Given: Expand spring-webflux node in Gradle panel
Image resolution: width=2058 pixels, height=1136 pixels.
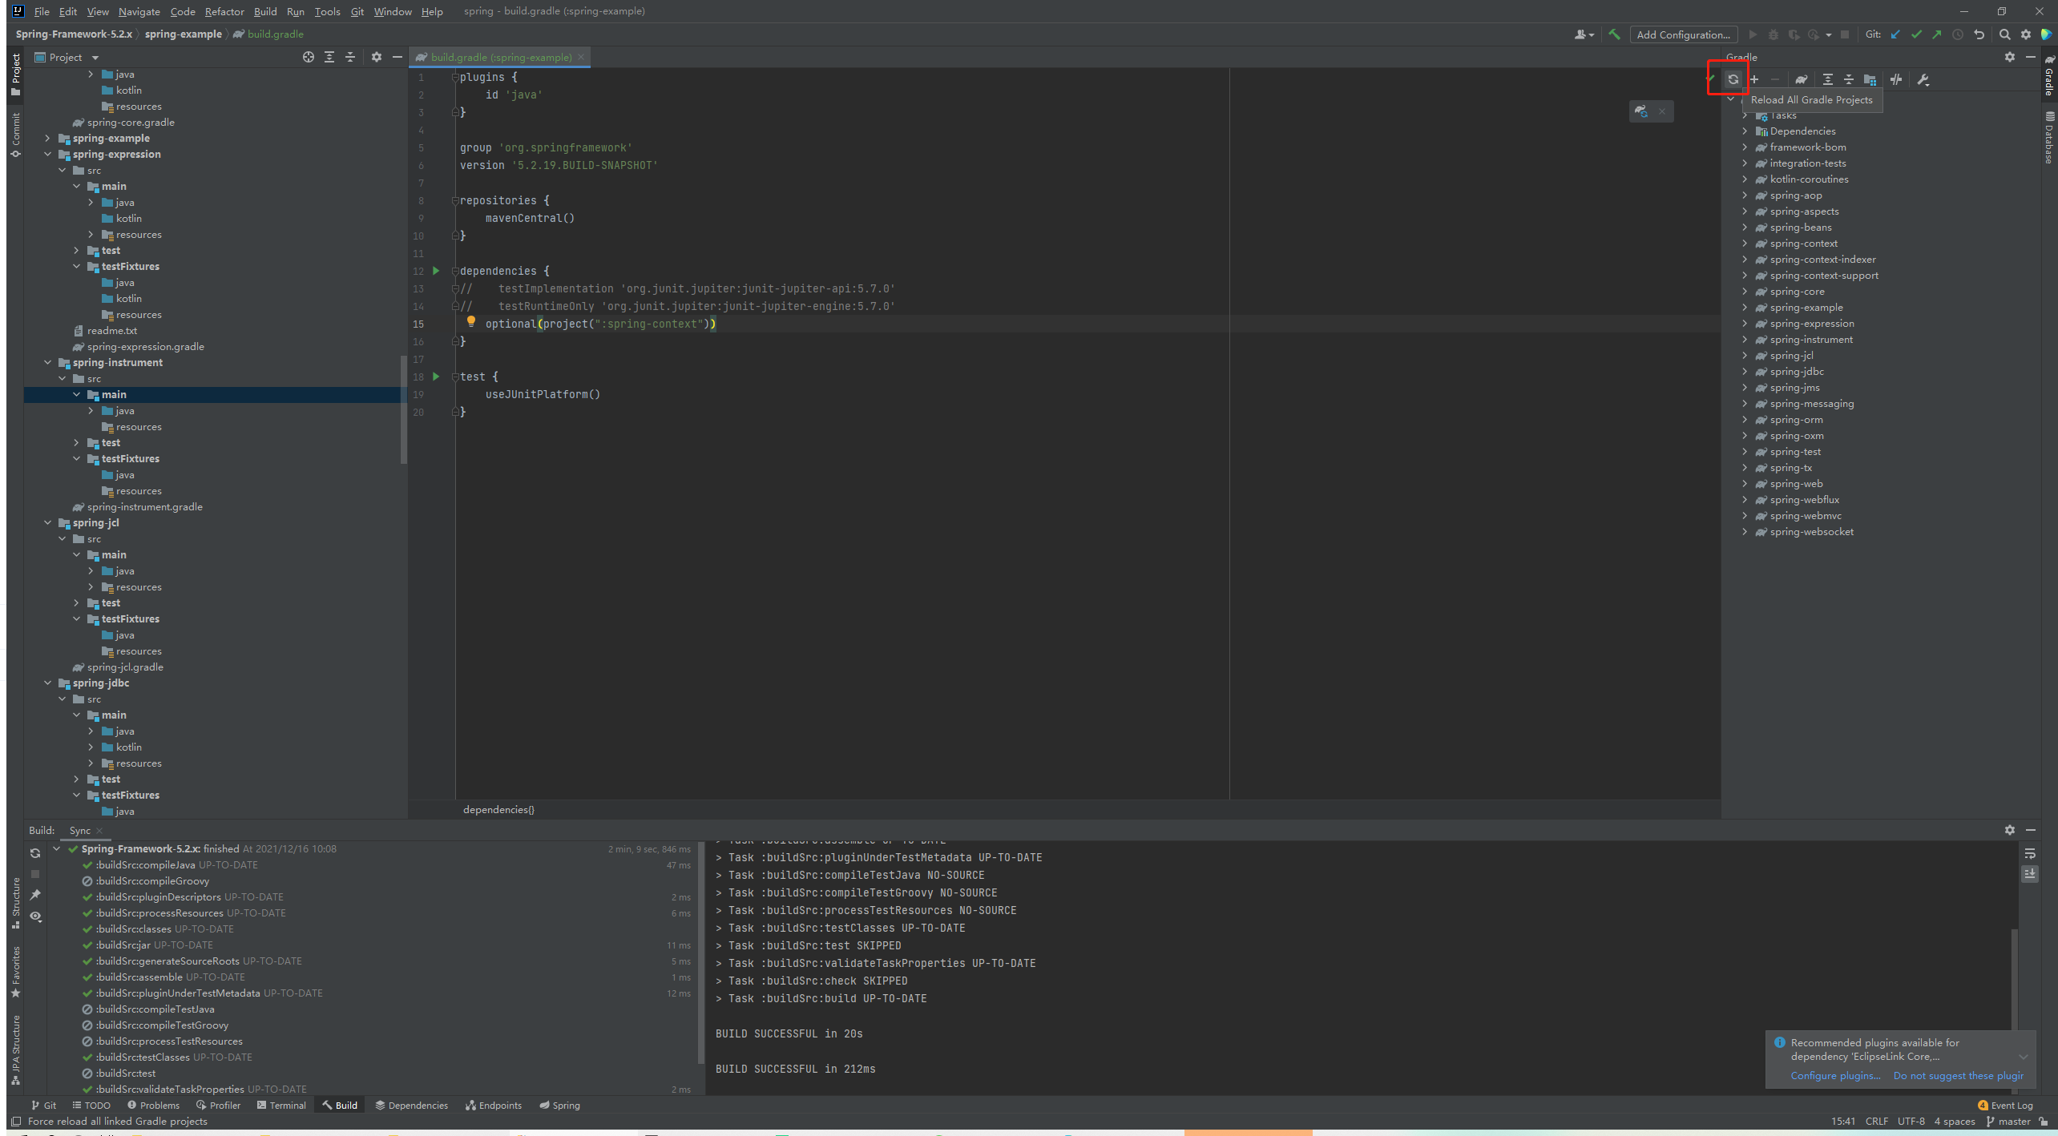Looking at the screenshot, I should click(1745, 499).
